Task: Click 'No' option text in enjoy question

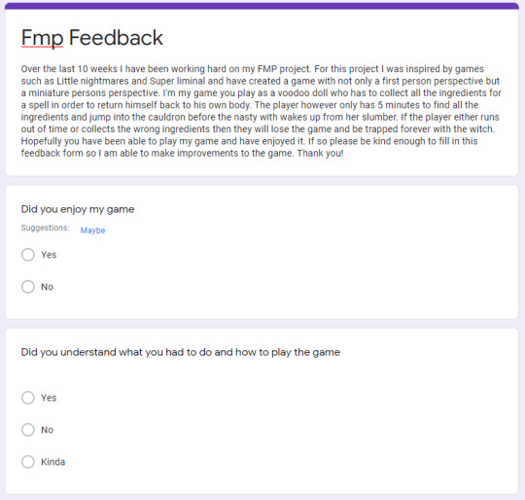Action: [48, 287]
